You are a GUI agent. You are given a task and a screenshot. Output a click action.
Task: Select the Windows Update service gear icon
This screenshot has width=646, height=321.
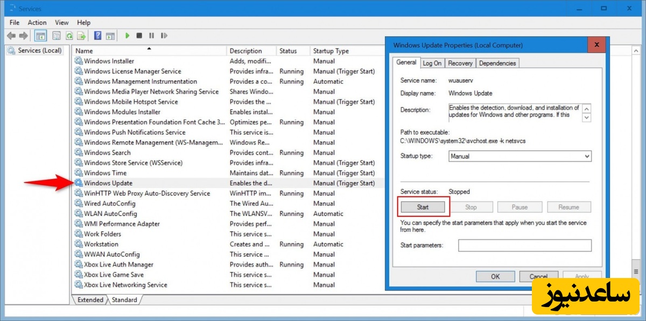(x=79, y=183)
